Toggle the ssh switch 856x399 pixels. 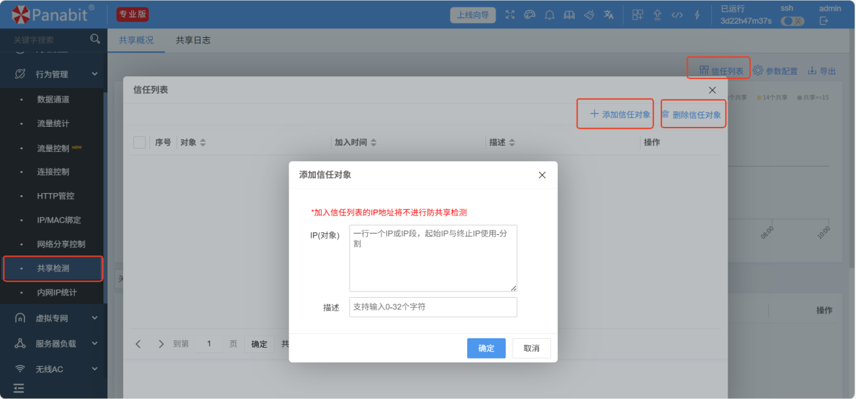click(792, 21)
